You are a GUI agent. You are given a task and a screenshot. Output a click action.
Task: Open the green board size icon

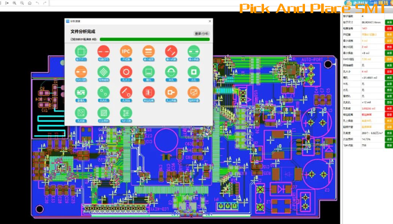tap(81, 51)
